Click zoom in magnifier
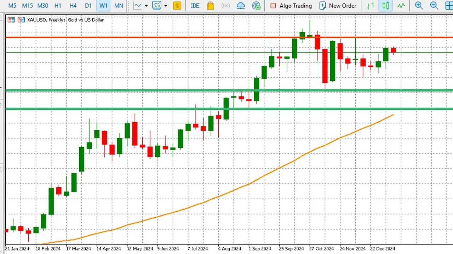 [x=419, y=6]
